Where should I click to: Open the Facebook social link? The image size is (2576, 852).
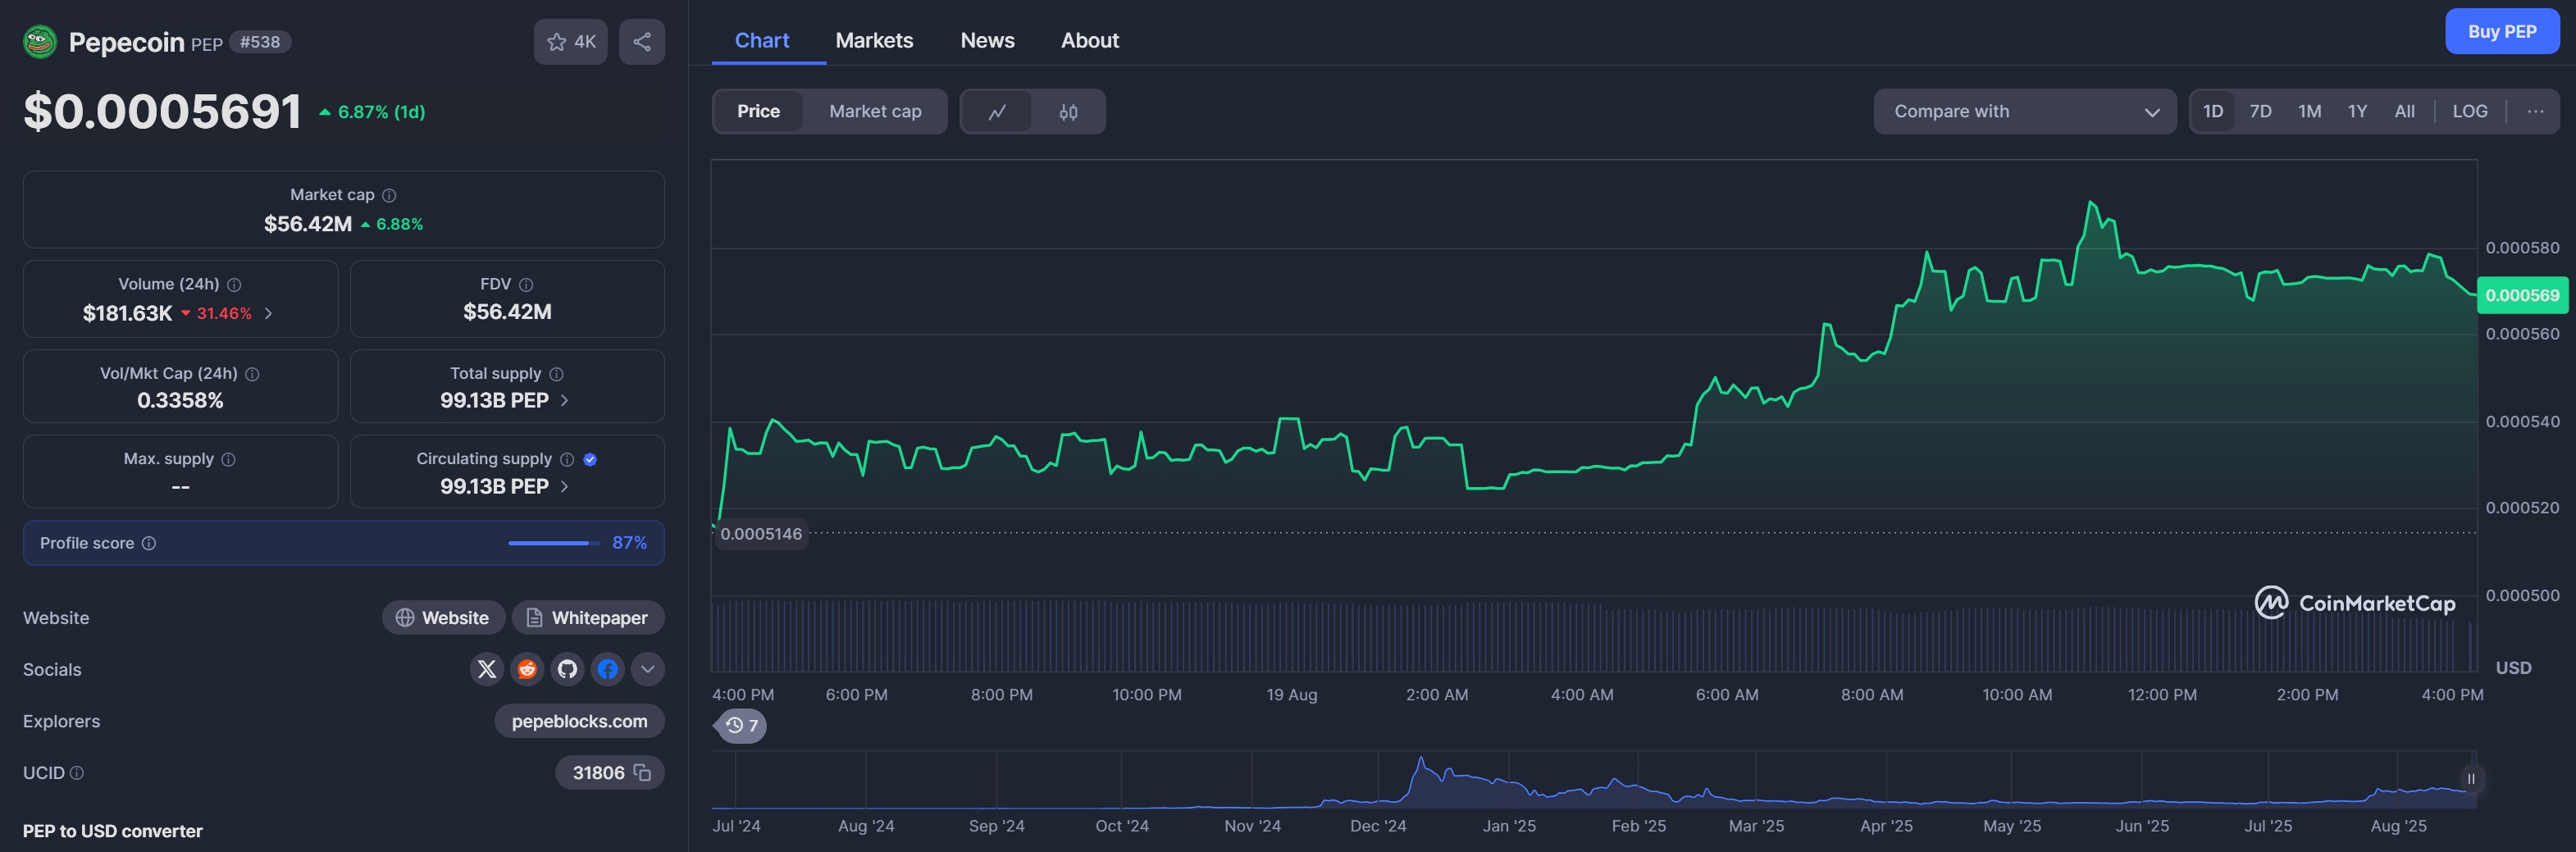(607, 669)
